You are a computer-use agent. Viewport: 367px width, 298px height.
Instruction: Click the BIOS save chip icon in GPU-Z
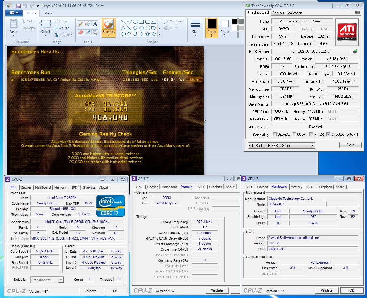pyautogui.click(x=355, y=51)
